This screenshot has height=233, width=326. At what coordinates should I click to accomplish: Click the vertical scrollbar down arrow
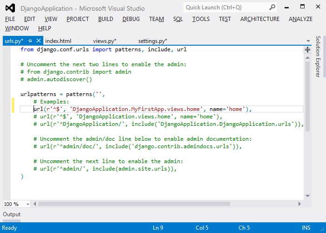(x=307, y=196)
